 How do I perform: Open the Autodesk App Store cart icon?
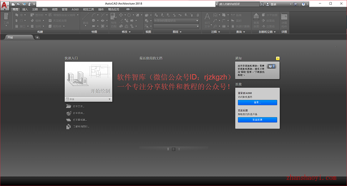[x=295, y=4]
